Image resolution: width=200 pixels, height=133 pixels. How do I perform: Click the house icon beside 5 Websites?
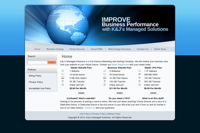pos(105,71)
